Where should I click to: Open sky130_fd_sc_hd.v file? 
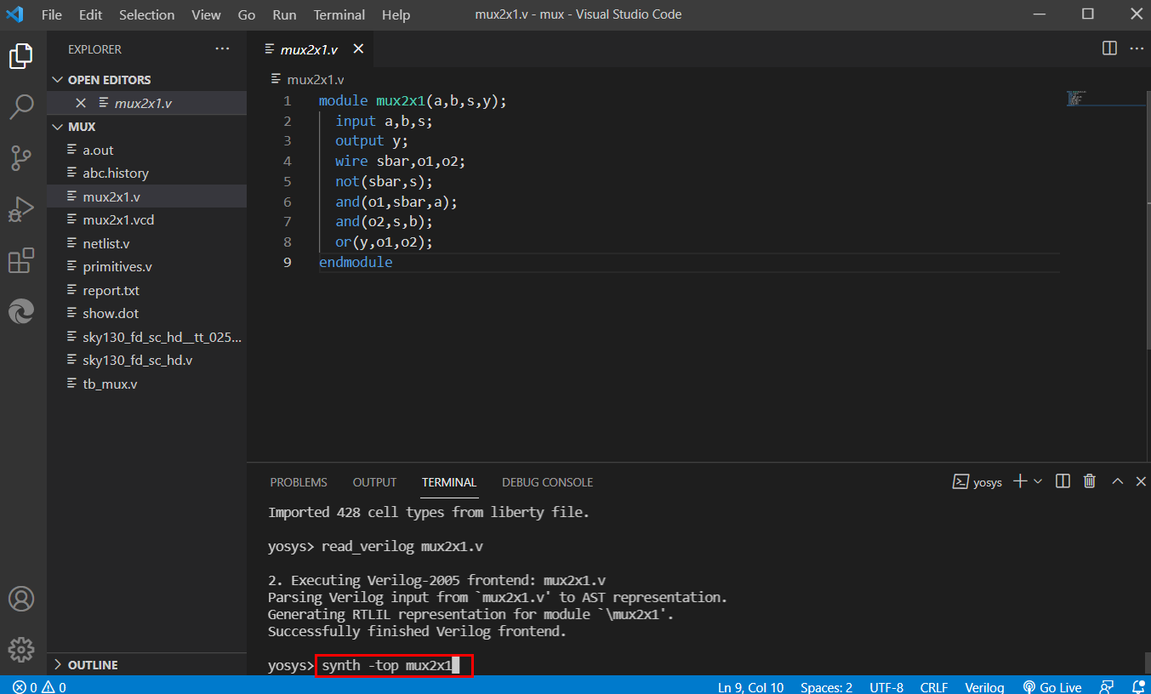[146, 360]
